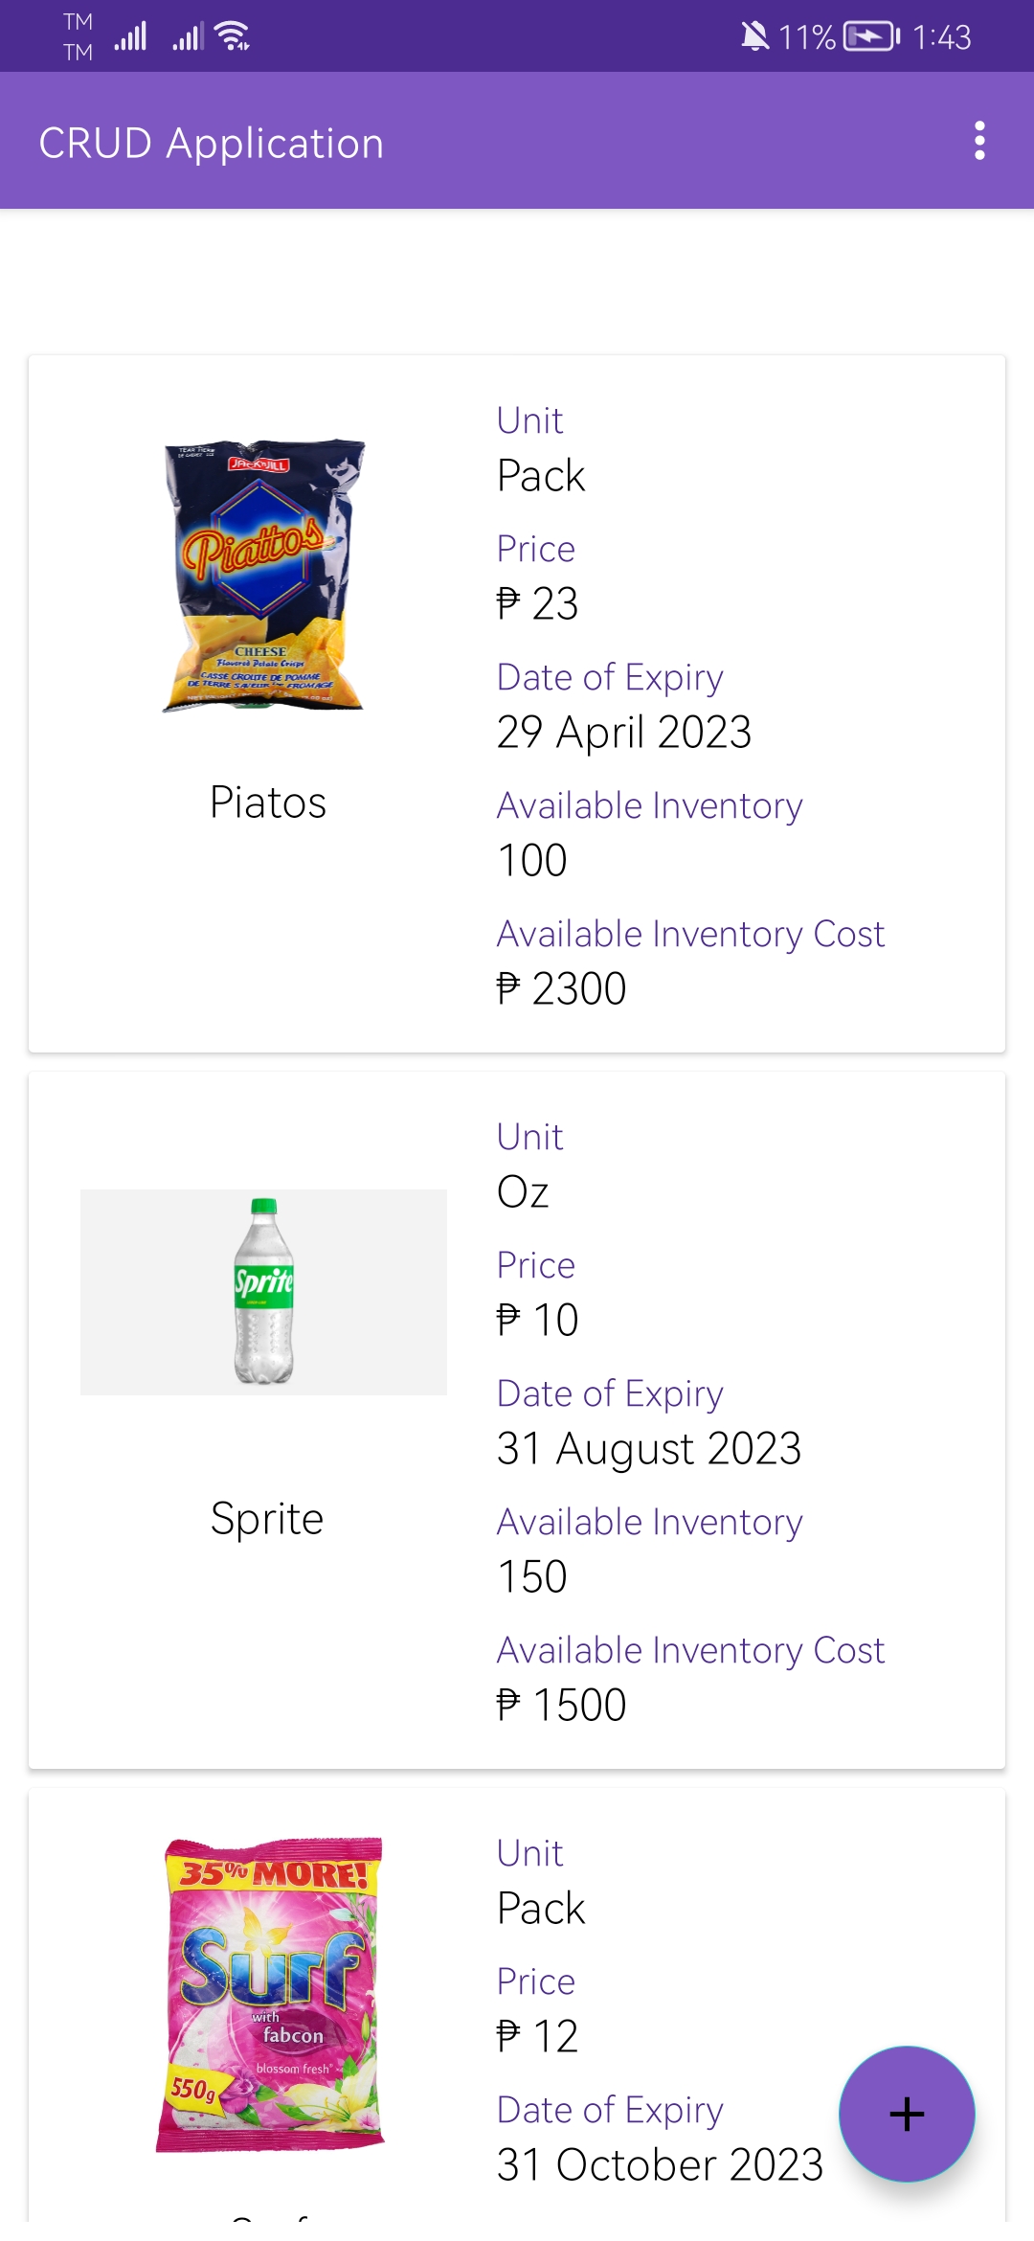Image resolution: width=1034 pixels, height=2241 pixels.
Task: Tap the second cellular signal bars icon
Action: [x=188, y=36]
